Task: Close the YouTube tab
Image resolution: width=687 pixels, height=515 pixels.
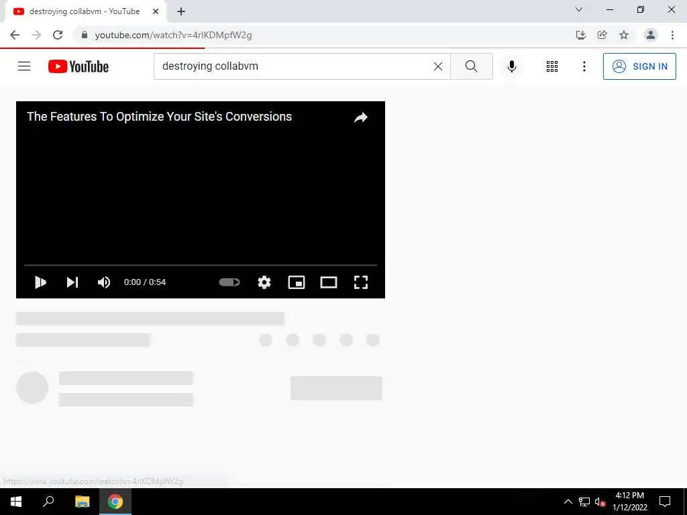Action: tap(156, 11)
